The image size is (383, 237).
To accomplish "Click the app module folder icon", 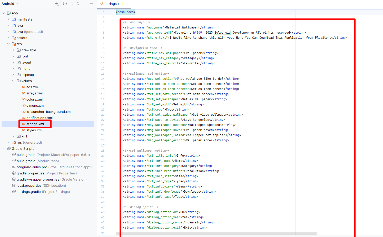I will 9,13.
